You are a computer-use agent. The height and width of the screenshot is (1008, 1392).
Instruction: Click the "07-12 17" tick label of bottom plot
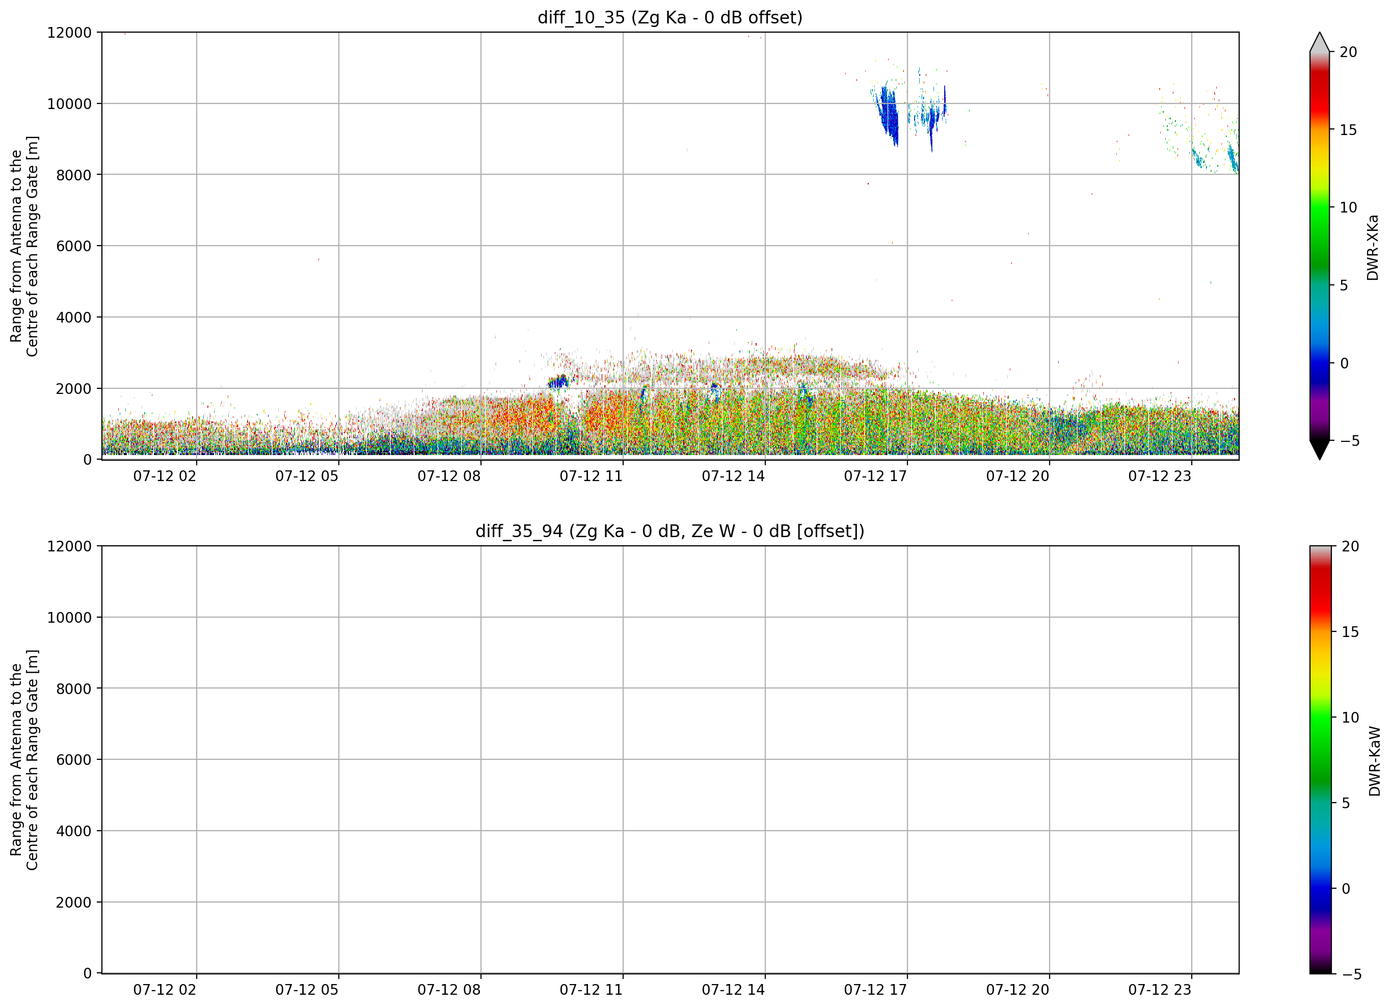point(875,990)
